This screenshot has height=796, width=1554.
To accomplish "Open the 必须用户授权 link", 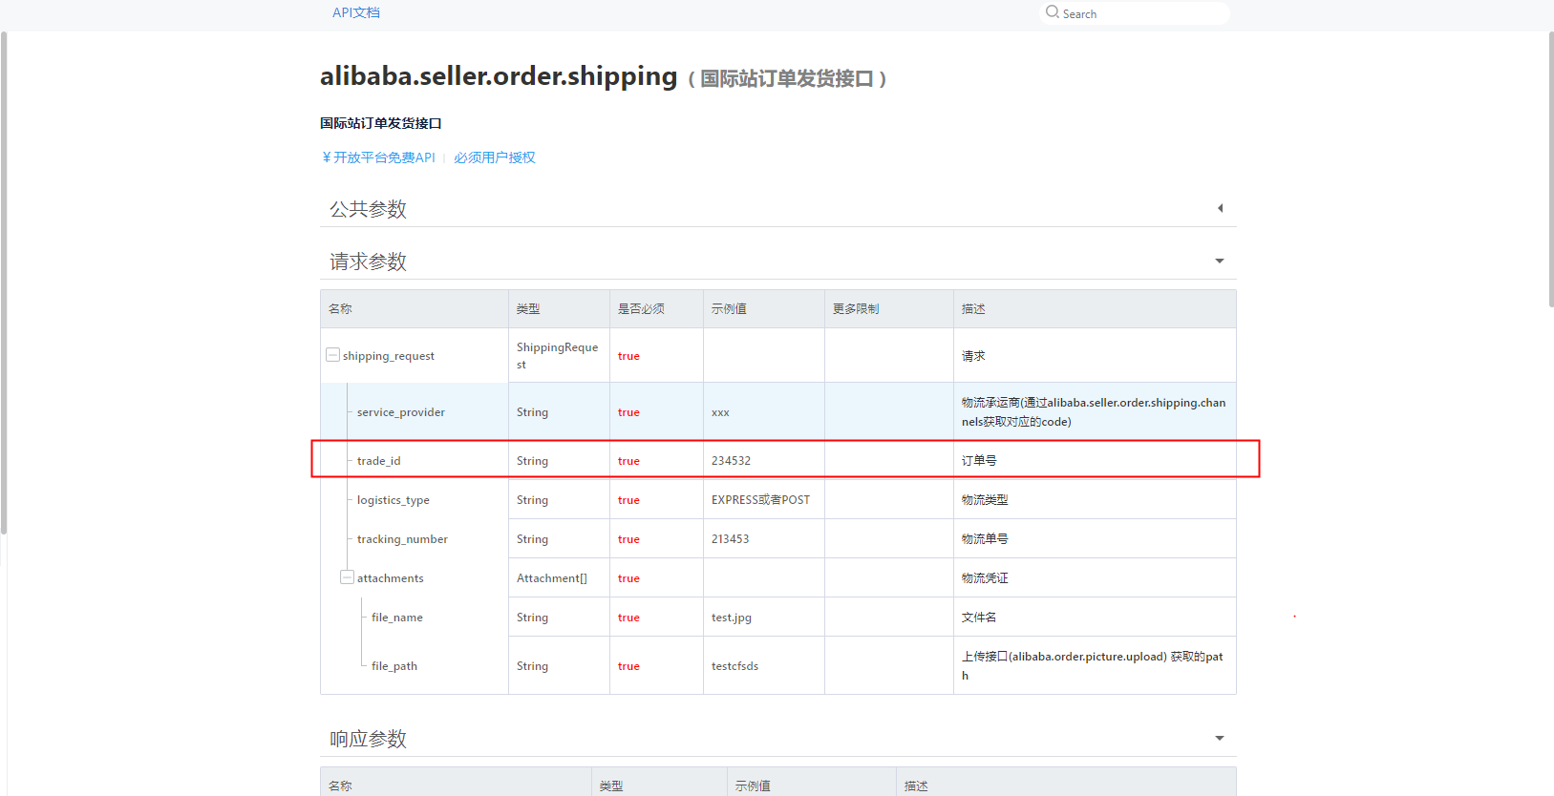I will tap(495, 157).
